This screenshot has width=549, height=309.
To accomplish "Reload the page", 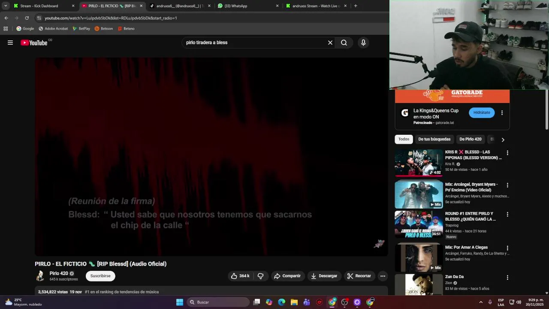I will 27,18.
